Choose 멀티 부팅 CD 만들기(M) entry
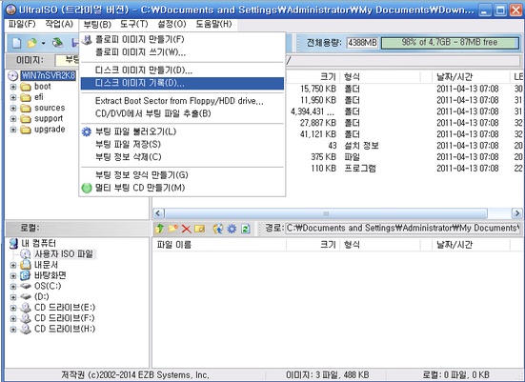This screenshot has height=382, width=525. pos(183,188)
